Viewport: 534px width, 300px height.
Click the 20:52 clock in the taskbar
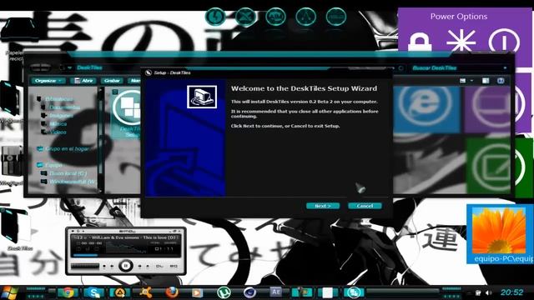coord(511,292)
